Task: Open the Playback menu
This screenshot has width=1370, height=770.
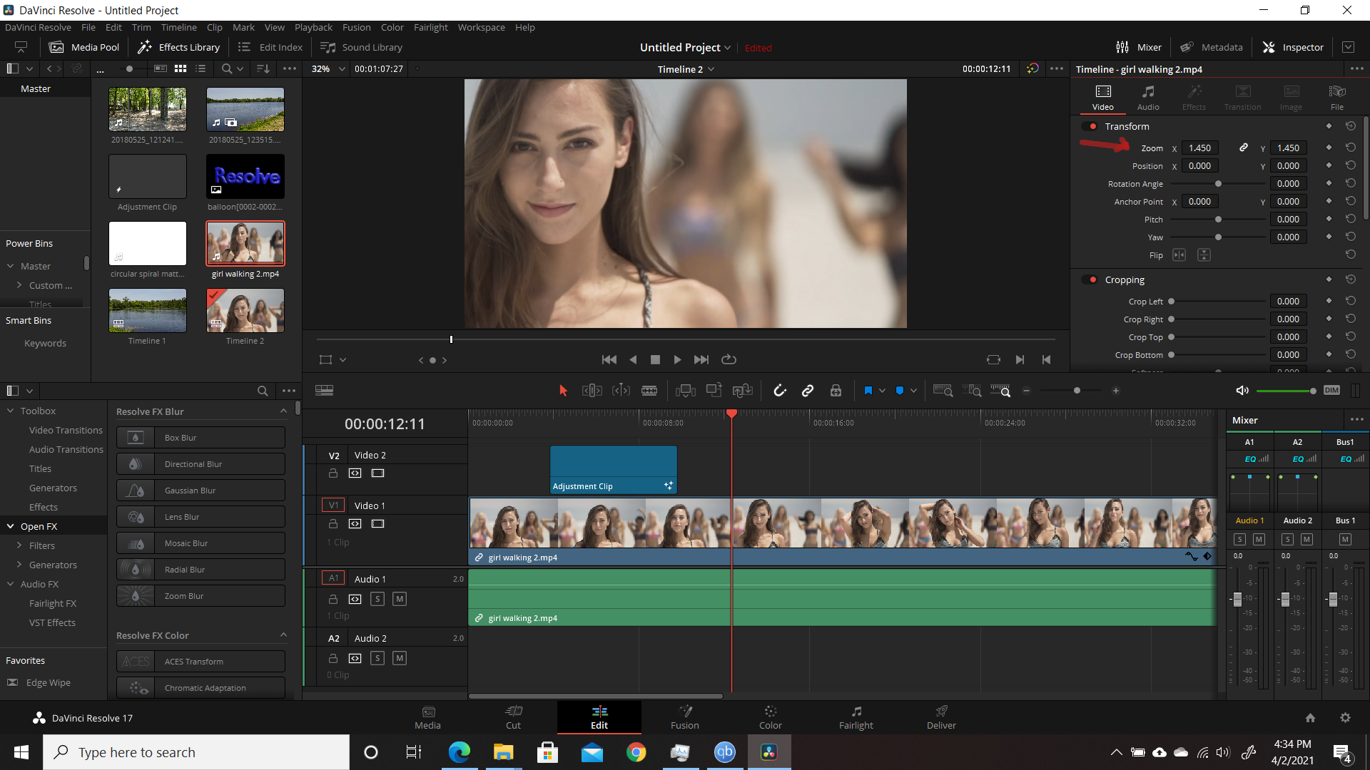Action: 313,27
